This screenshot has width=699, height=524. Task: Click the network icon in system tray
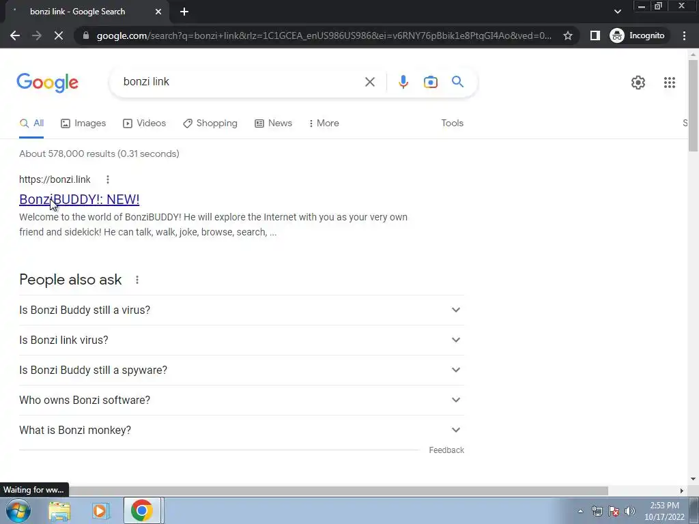click(597, 511)
